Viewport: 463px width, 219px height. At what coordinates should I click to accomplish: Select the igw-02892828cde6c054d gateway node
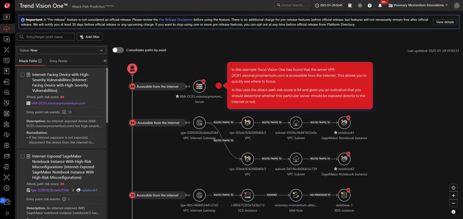click(x=200, y=123)
